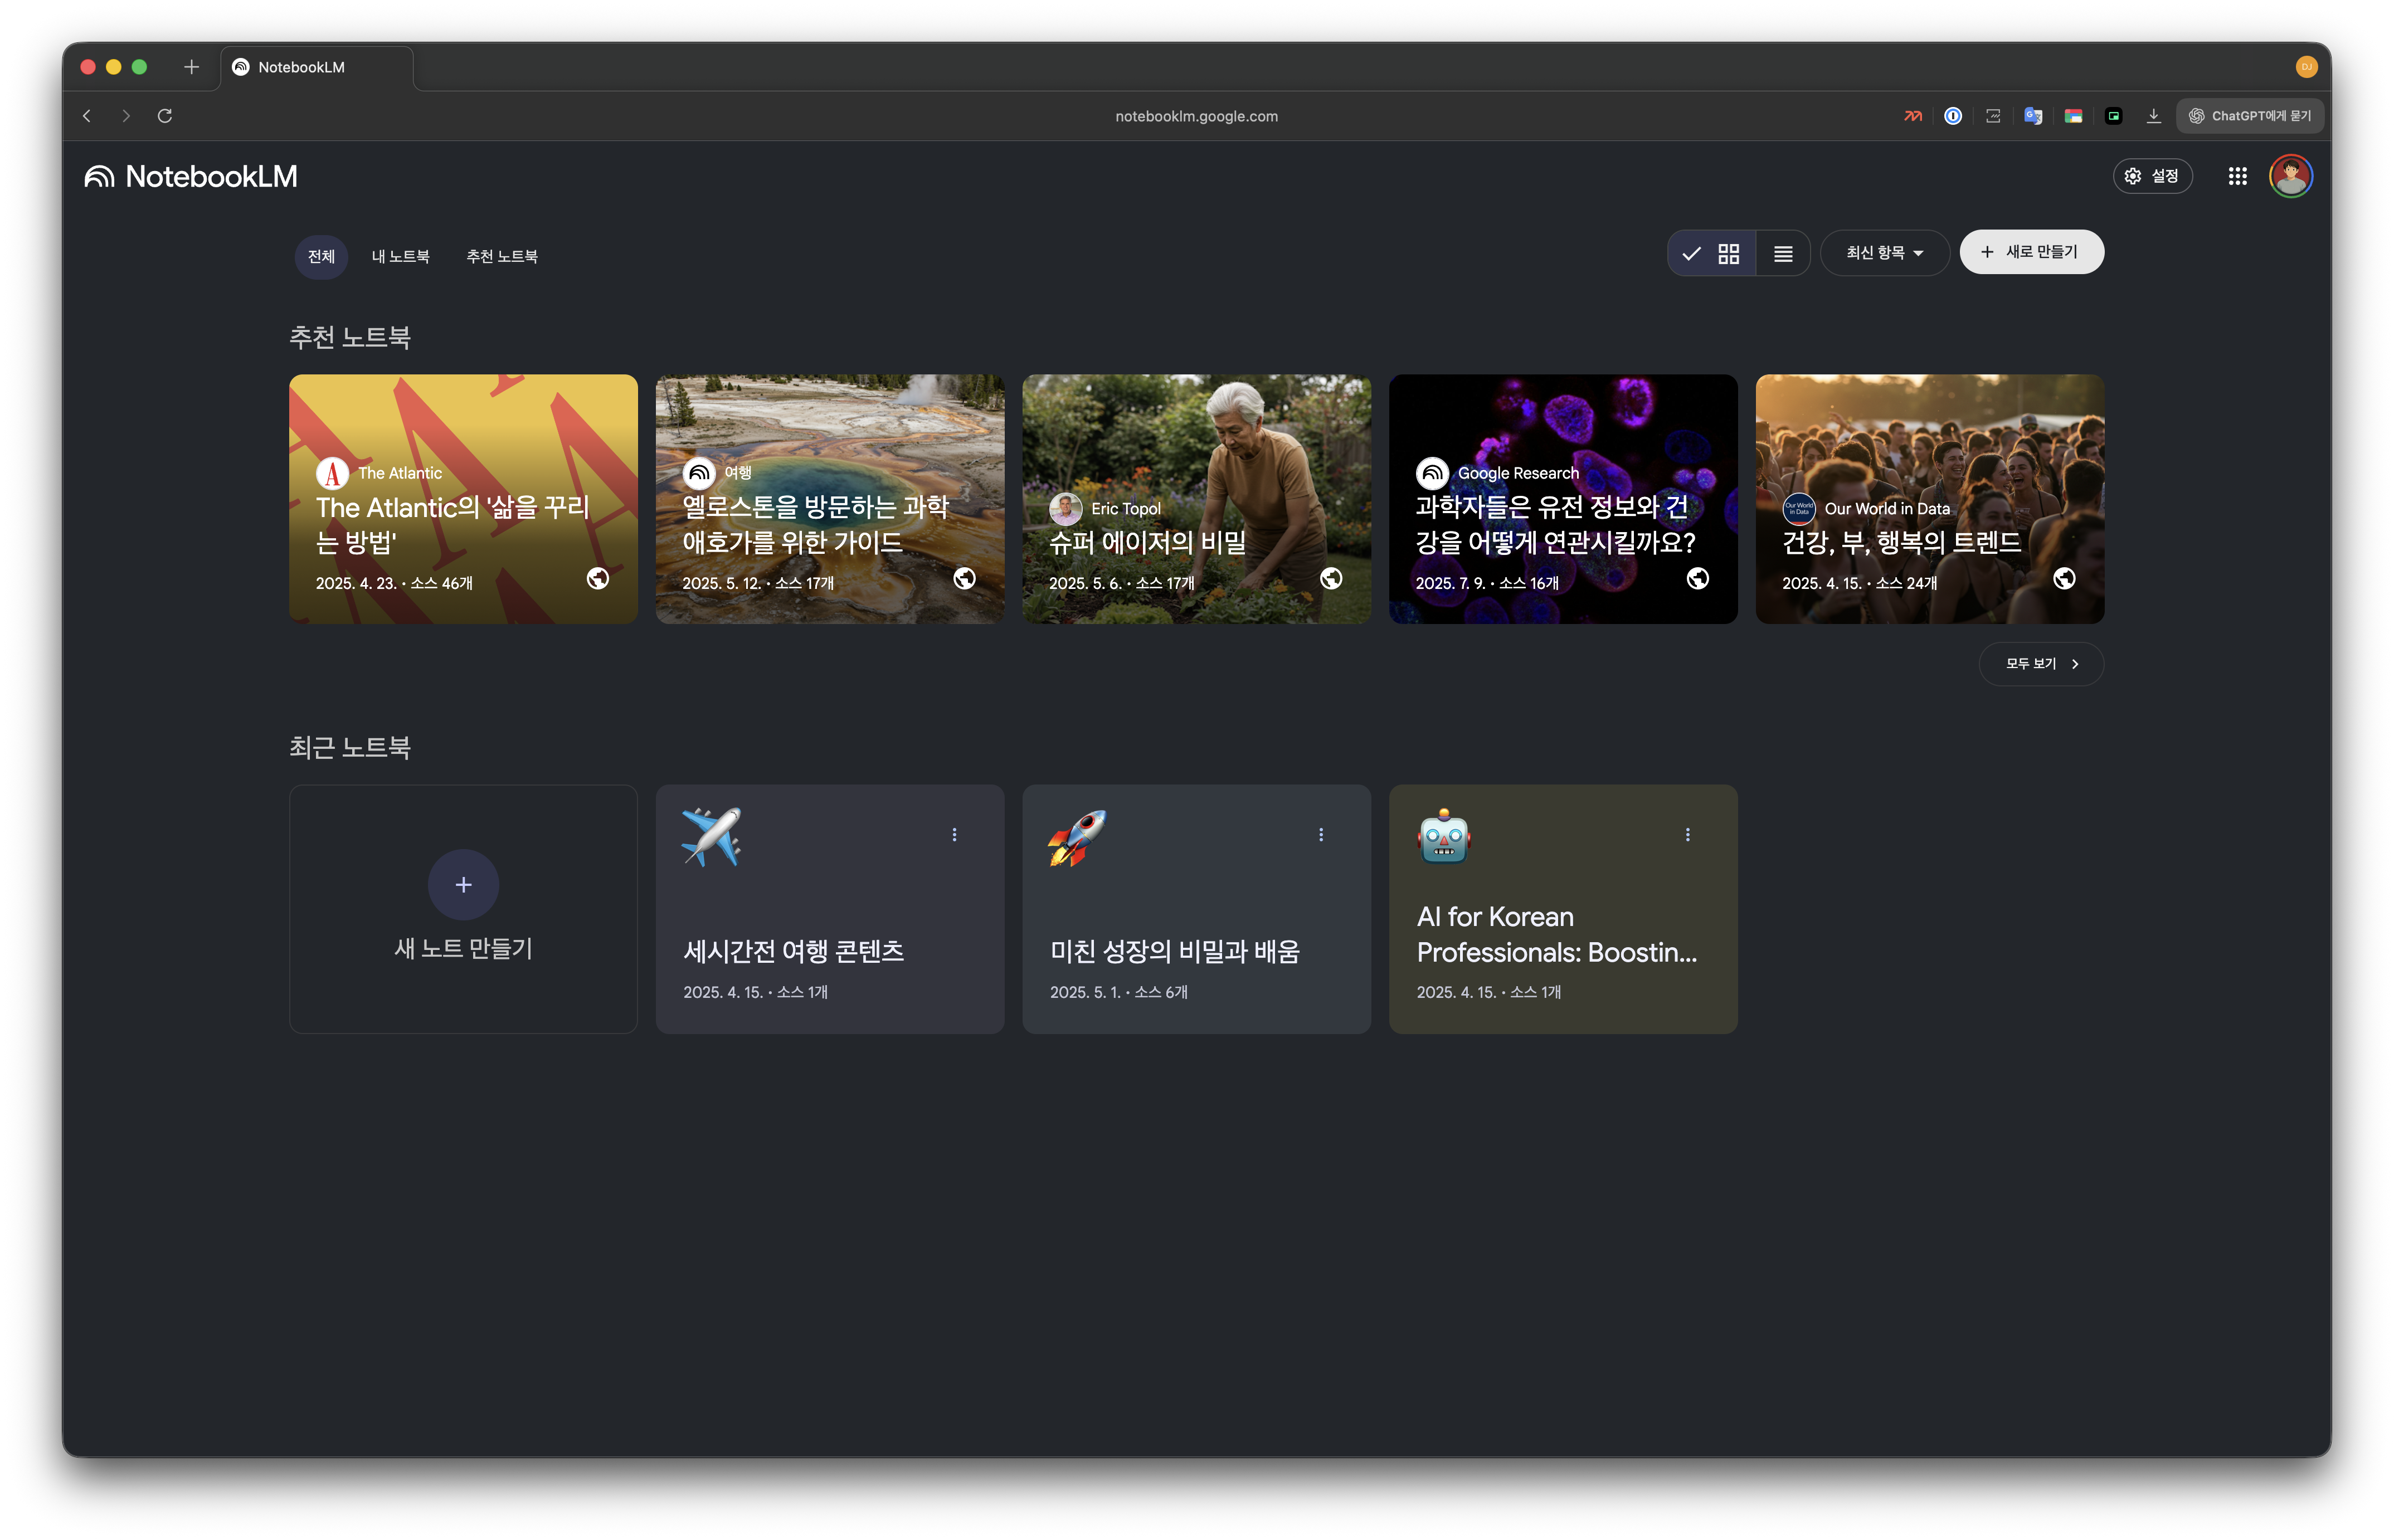Switch to the 내 노트북 tab

click(400, 257)
